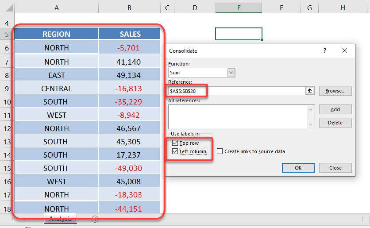Select column C header
Image resolution: width=370 pixels, height=228 pixels.
click(167, 8)
